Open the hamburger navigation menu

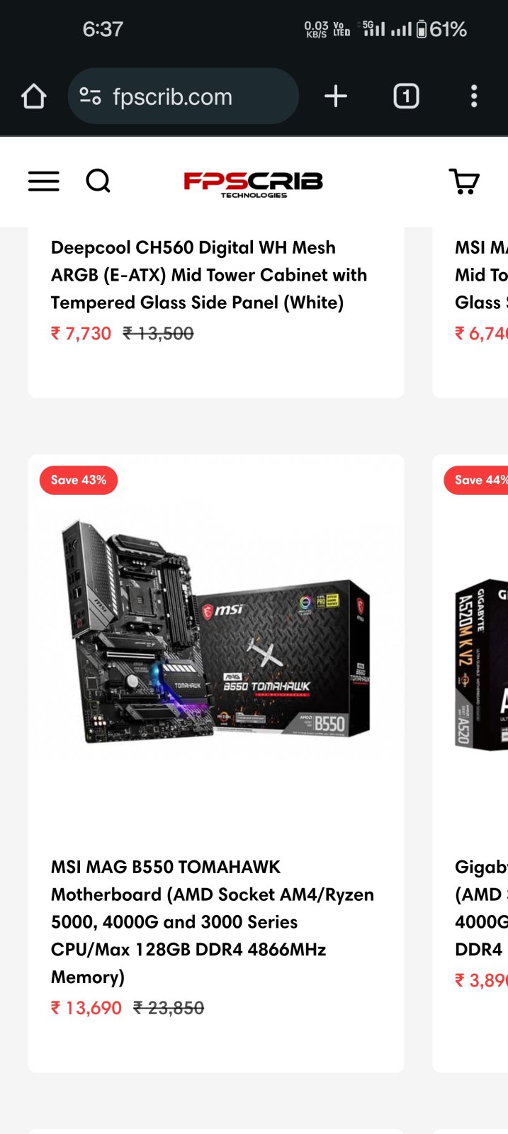point(43,181)
